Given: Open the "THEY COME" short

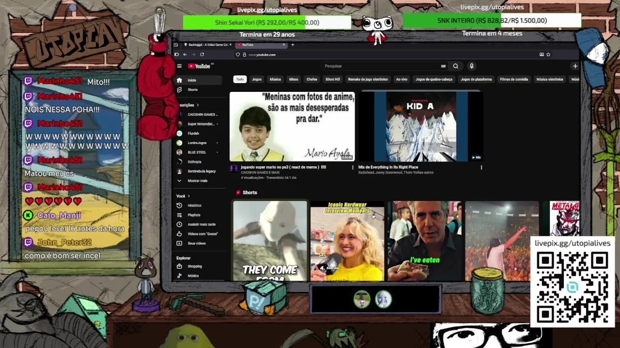Looking at the screenshot, I should coord(270,241).
